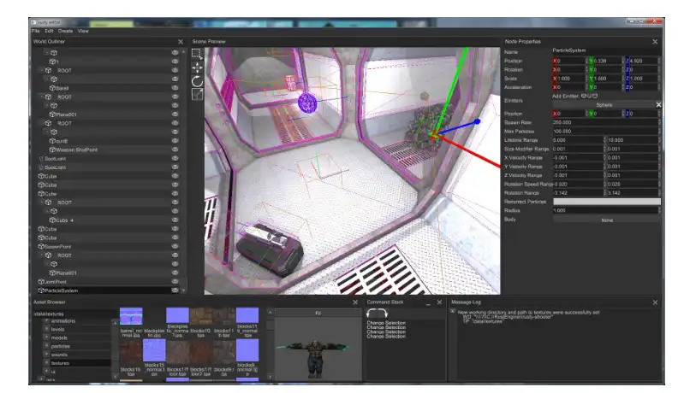Expand the models folder in Asset Browser
The height and width of the screenshot is (393, 684).
[46, 337]
